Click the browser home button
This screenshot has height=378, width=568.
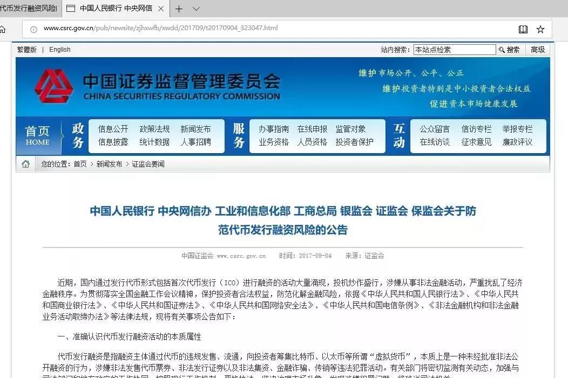3,29
